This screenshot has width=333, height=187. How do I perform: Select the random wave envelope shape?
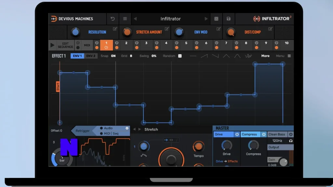248,56
